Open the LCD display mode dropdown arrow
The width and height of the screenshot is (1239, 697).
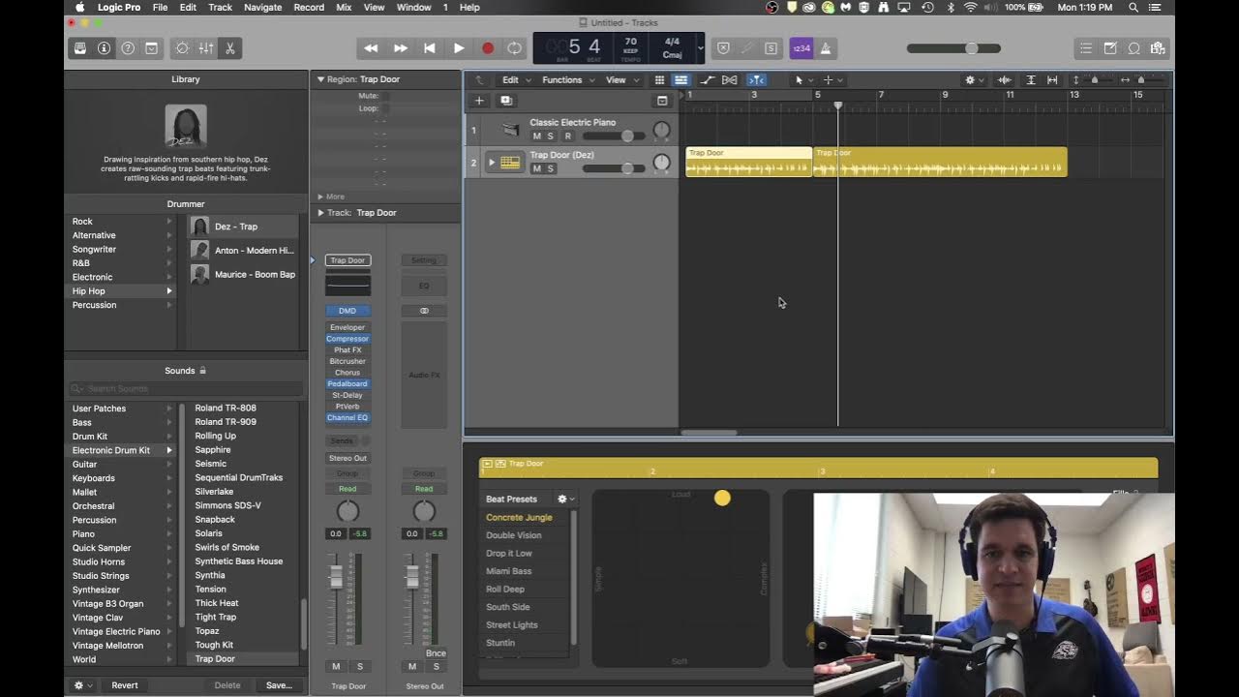[x=700, y=48]
